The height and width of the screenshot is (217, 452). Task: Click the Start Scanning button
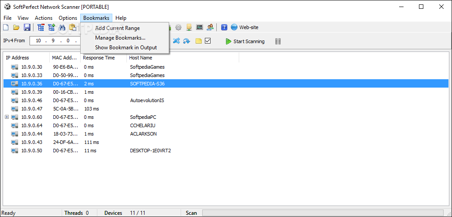[x=245, y=41]
